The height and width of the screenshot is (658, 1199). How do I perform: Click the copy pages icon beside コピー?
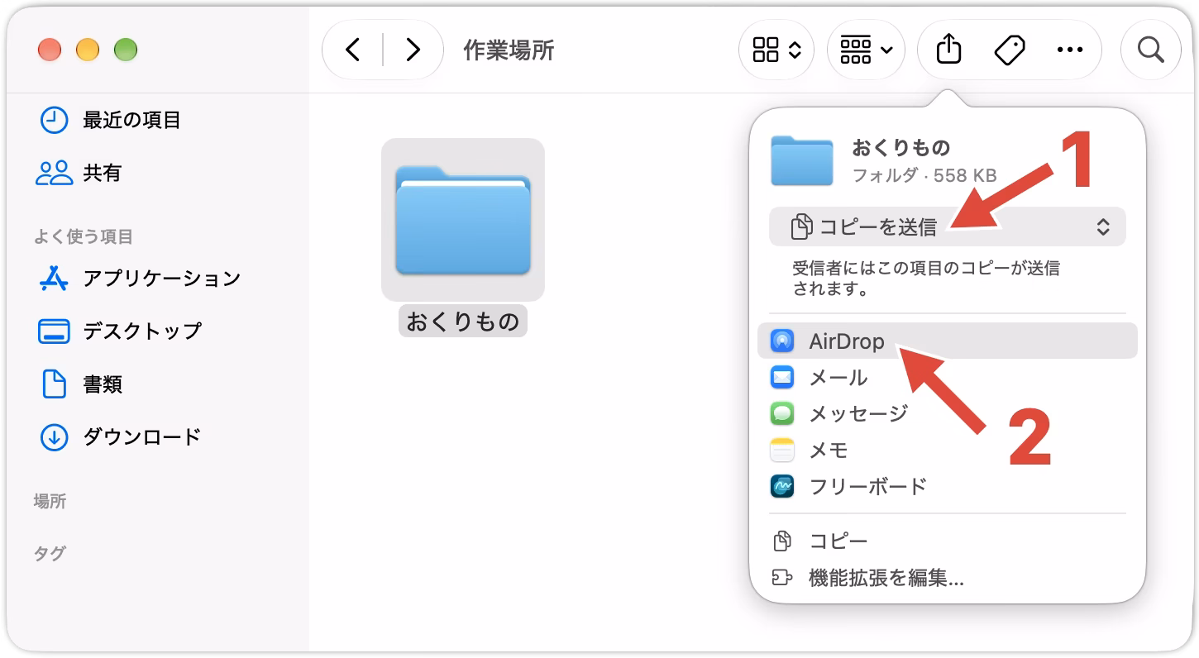[782, 541]
